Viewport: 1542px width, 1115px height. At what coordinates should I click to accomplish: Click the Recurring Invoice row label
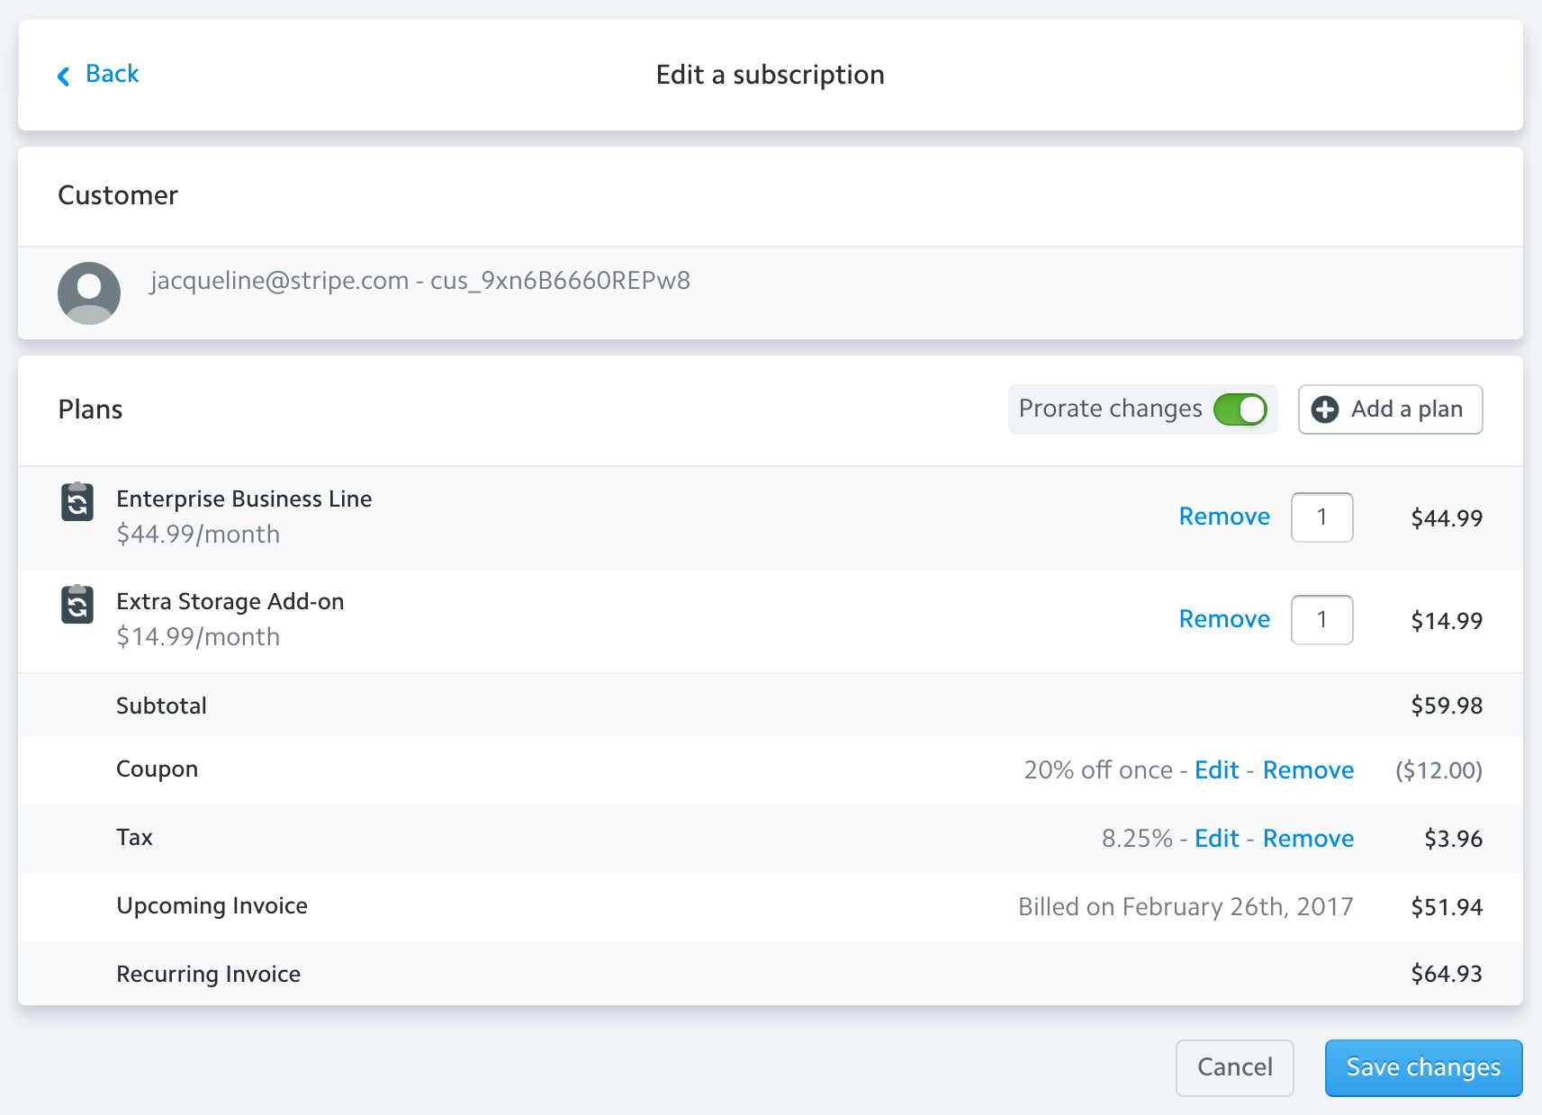coord(208,975)
